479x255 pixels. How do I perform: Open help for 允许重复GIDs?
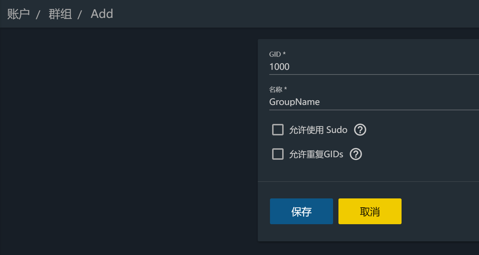point(356,154)
